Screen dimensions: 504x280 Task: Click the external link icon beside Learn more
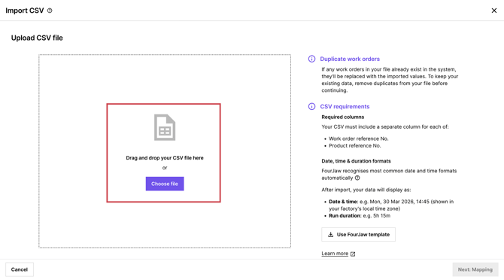[x=353, y=254]
